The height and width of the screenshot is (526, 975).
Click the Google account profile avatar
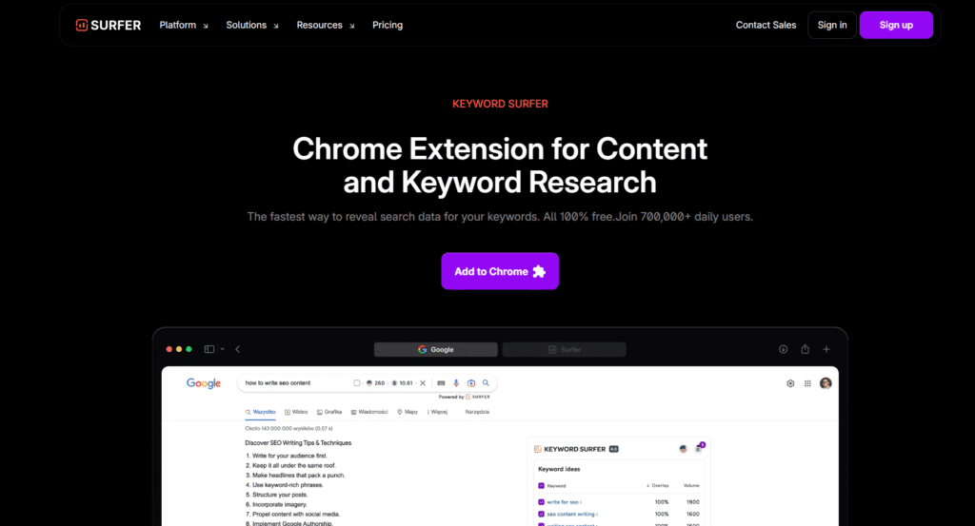(x=826, y=383)
